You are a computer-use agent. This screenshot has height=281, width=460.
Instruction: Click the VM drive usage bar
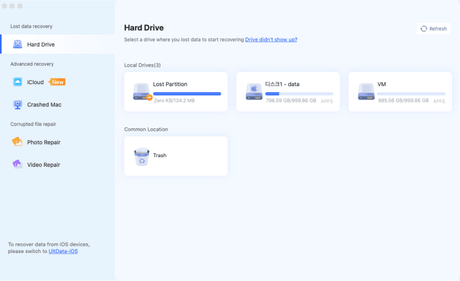(411, 94)
